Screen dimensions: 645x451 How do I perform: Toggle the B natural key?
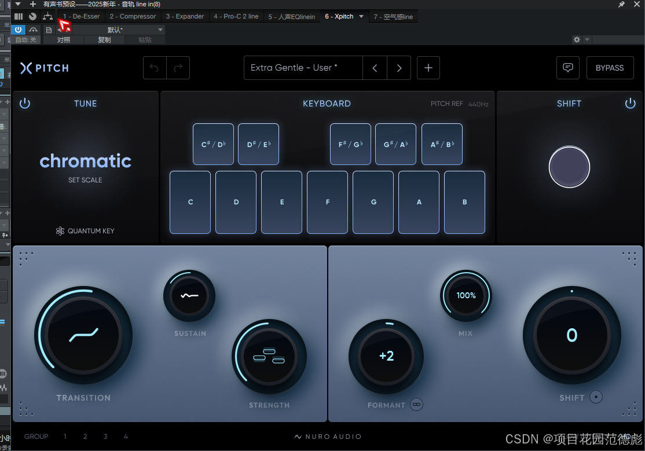(x=464, y=202)
